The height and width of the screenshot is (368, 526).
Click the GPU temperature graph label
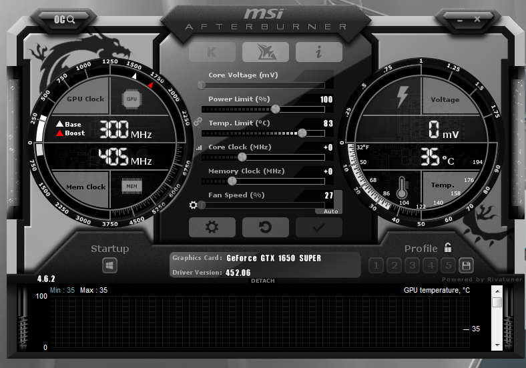click(x=437, y=290)
